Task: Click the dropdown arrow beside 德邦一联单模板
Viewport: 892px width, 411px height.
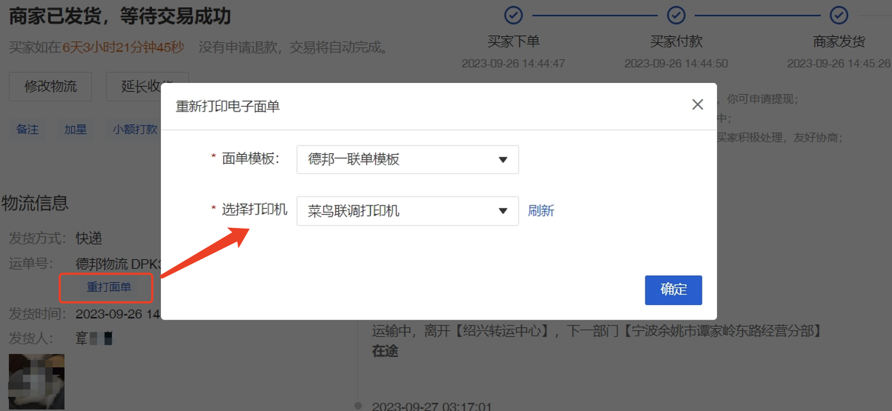Action: click(x=502, y=160)
